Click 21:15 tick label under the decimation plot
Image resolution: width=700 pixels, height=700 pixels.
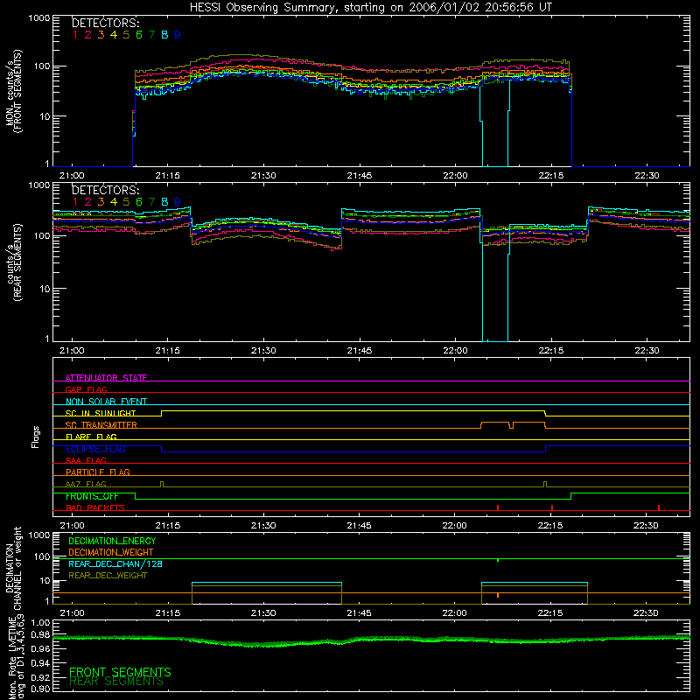(168, 613)
